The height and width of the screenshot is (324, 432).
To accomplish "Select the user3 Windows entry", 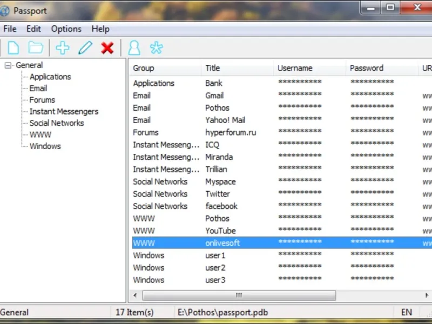I will click(x=282, y=280).
